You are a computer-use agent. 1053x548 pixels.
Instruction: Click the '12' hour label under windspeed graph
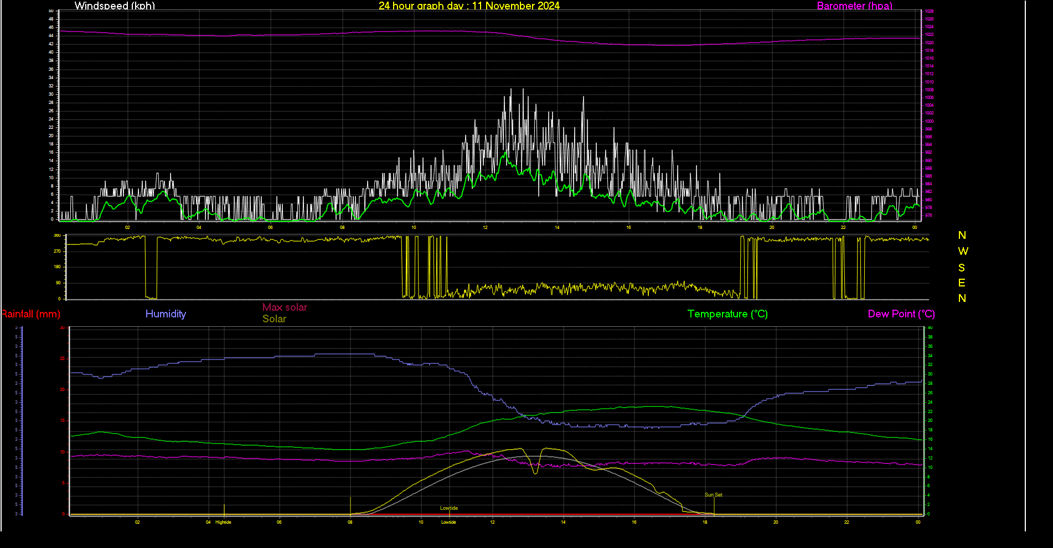486,227
